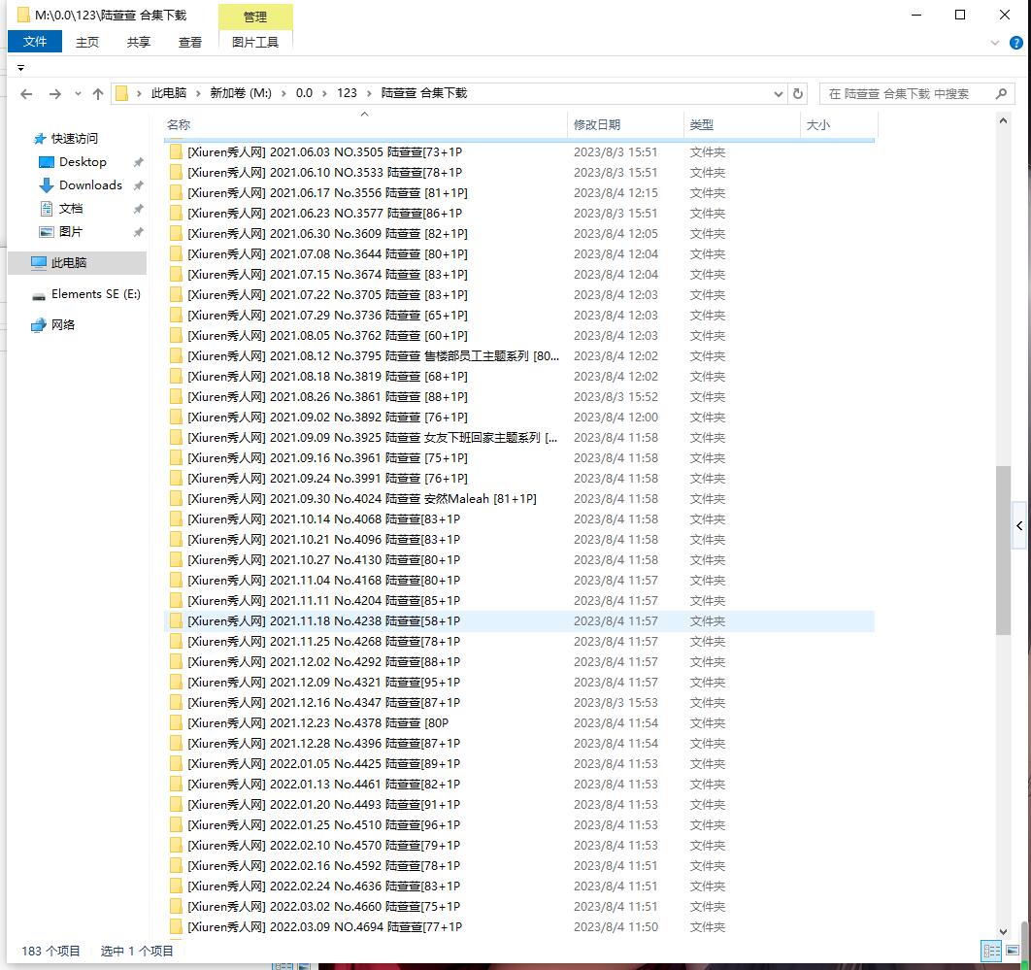Click the title bar folder icon
Screen dimensions: 1031x970
click(23, 15)
